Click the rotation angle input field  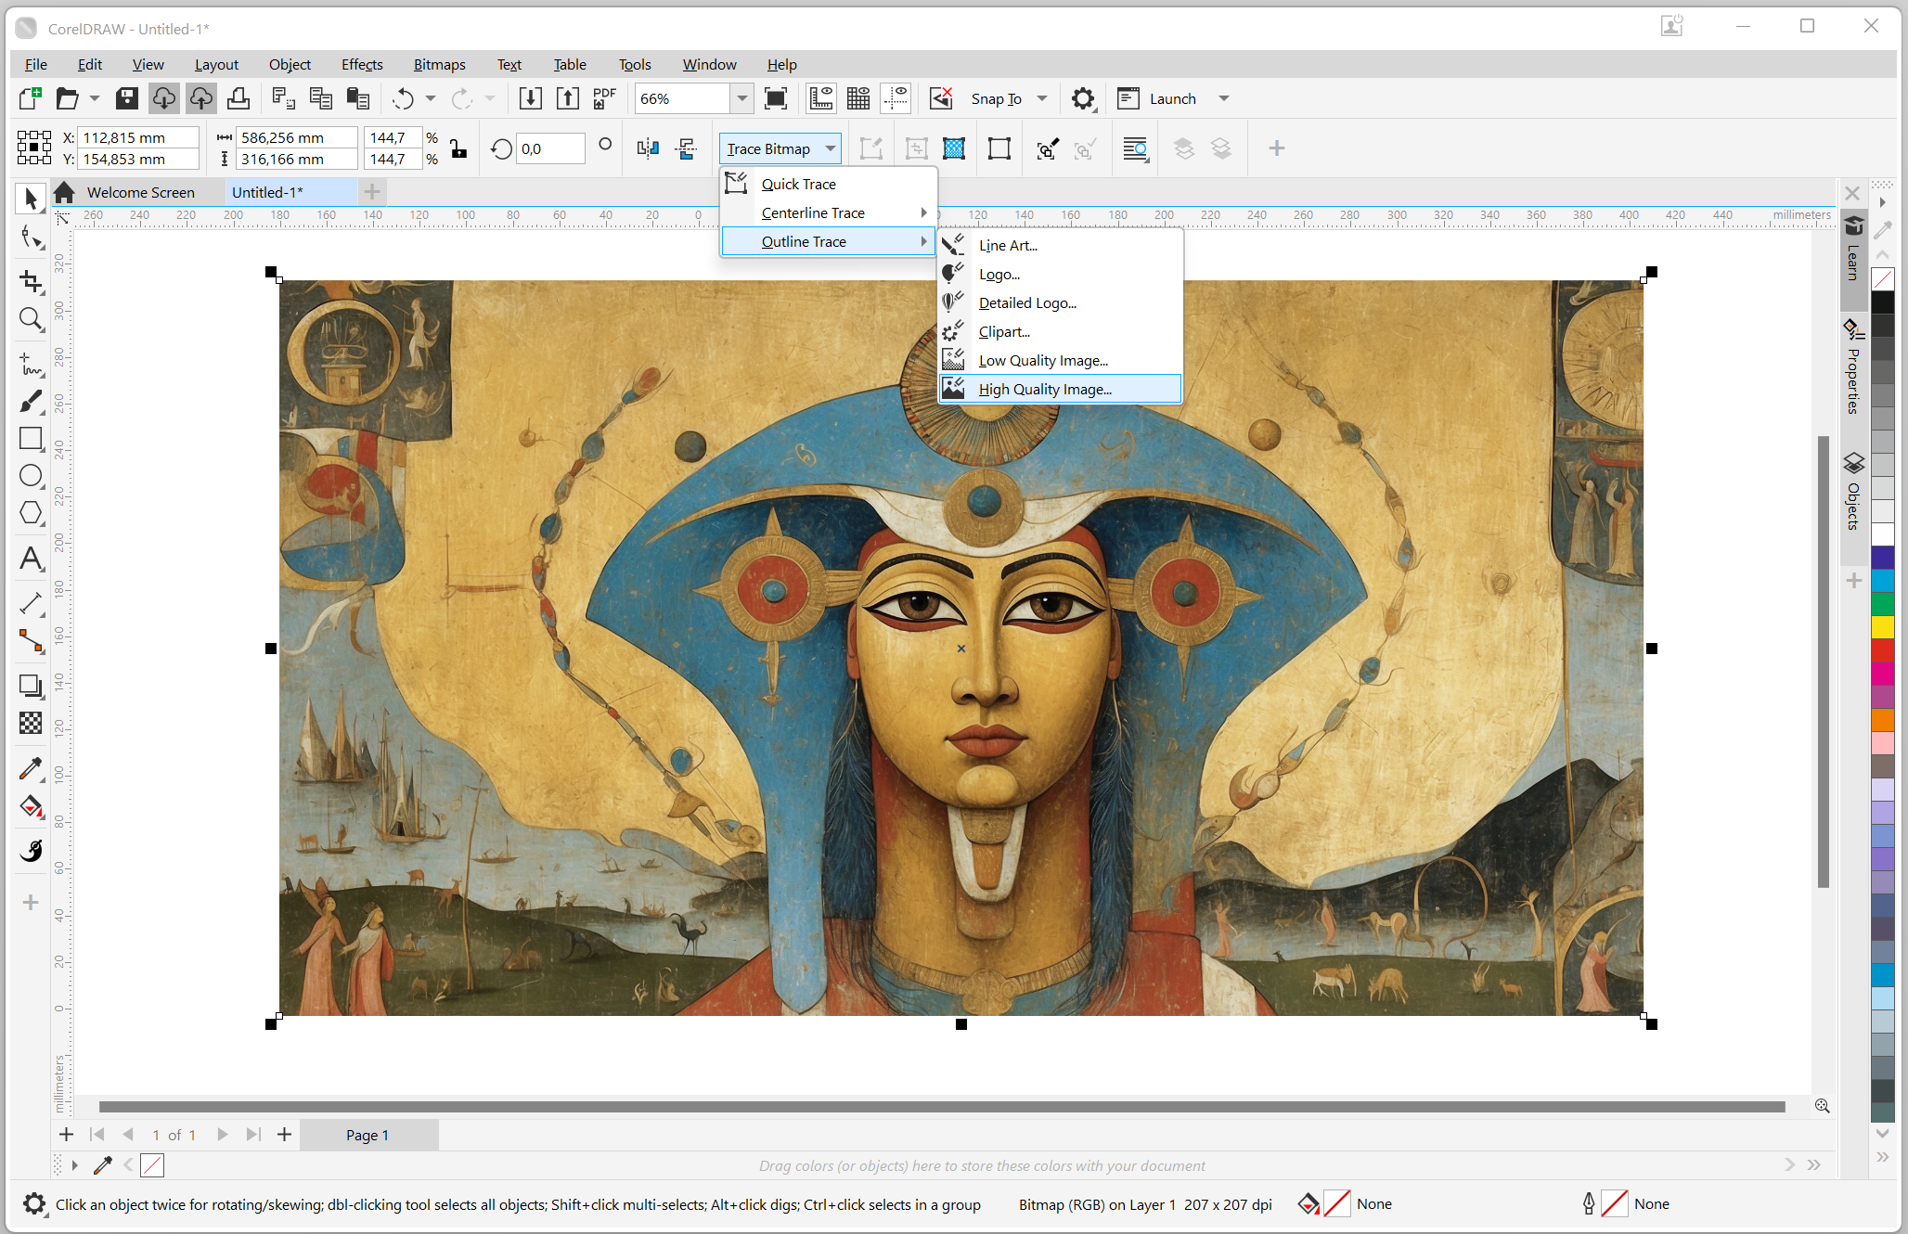coord(550,148)
